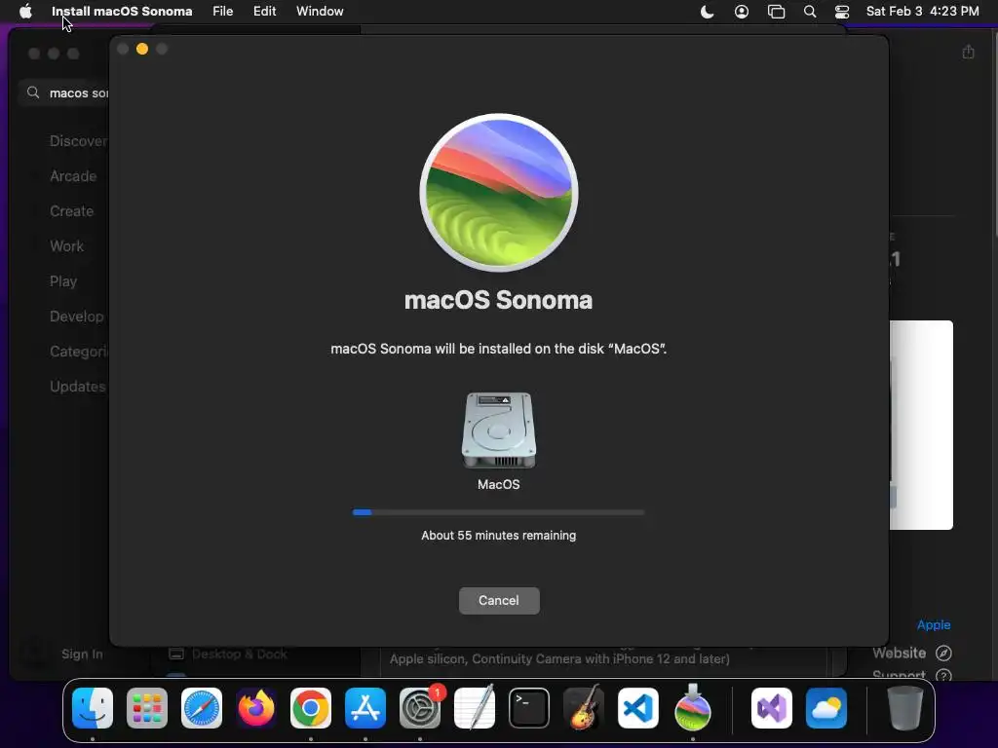This screenshot has width=998, height=748.
Task: Cancel the macOS Sonoma installation
Action: pyautogui.click(x=499, y=600)
